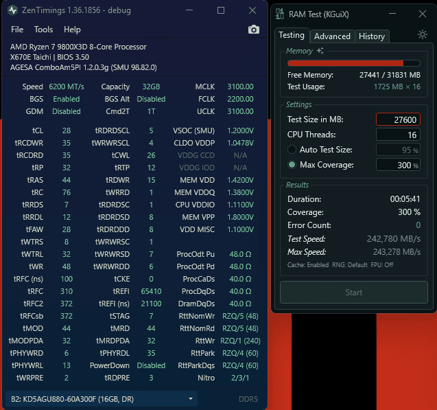Click the Test Size in MB field

point(398,119)
